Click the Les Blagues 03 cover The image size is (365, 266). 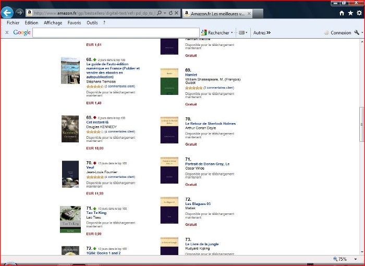(x=169, y=210)
